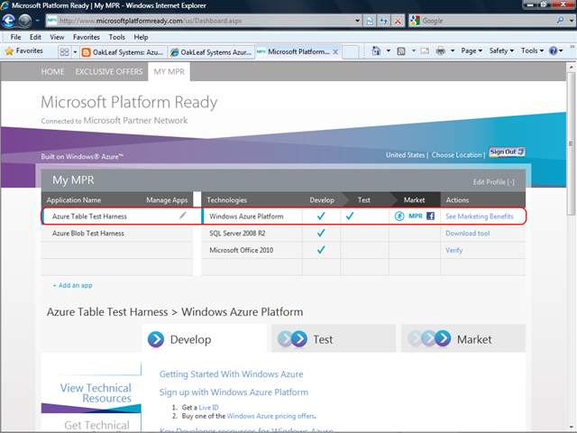The image size is (577, 433).
Task: Click the Quick Tabs grid icon
Action: pyautogui.click(x=64, y=52)
